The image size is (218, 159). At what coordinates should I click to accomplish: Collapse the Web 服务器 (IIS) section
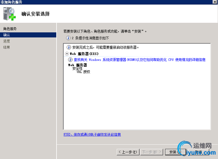67,54
